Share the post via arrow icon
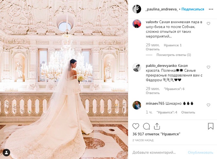 157,126
